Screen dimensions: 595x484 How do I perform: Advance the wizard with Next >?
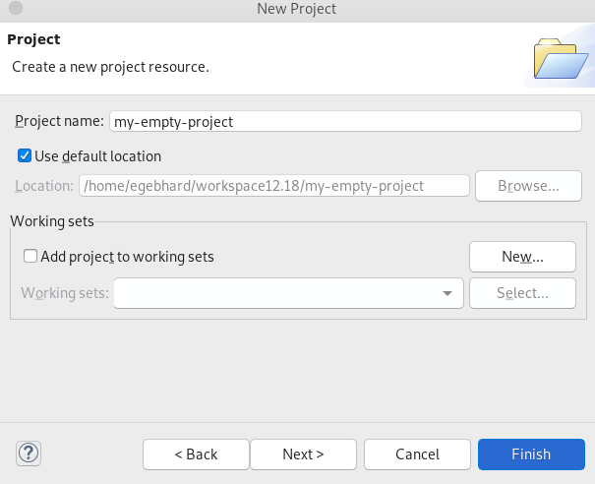tap(303, 454)
